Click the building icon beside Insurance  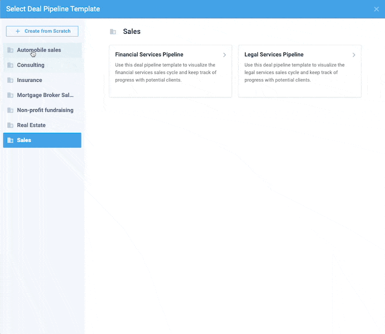coord(11,80)
